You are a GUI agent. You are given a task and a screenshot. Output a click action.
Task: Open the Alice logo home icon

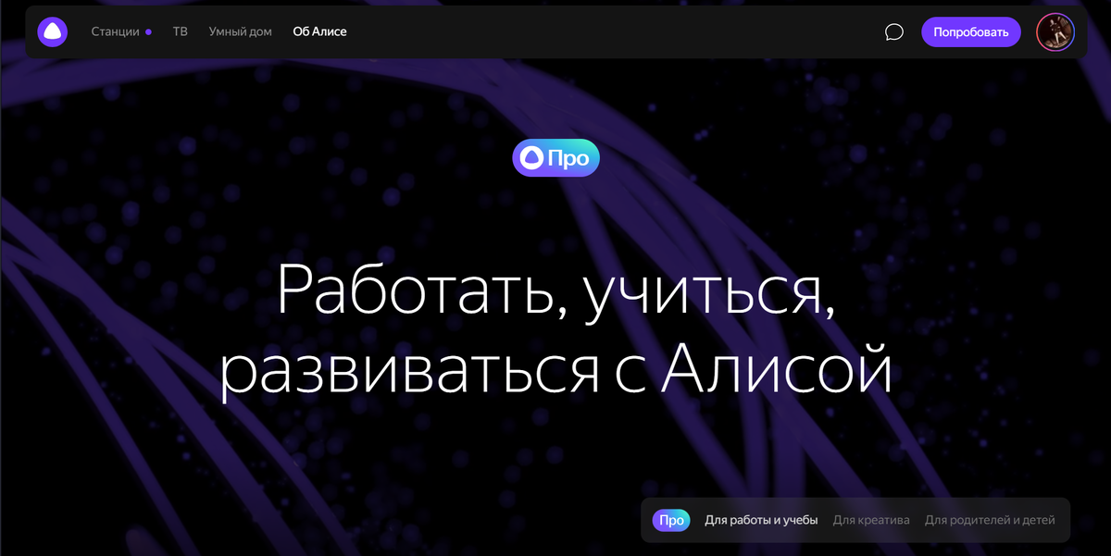coord(53,31)
